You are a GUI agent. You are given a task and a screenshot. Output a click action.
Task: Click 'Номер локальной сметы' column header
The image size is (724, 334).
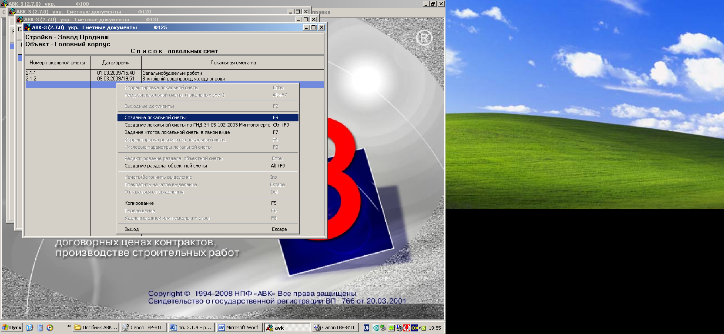pos(57,63)
